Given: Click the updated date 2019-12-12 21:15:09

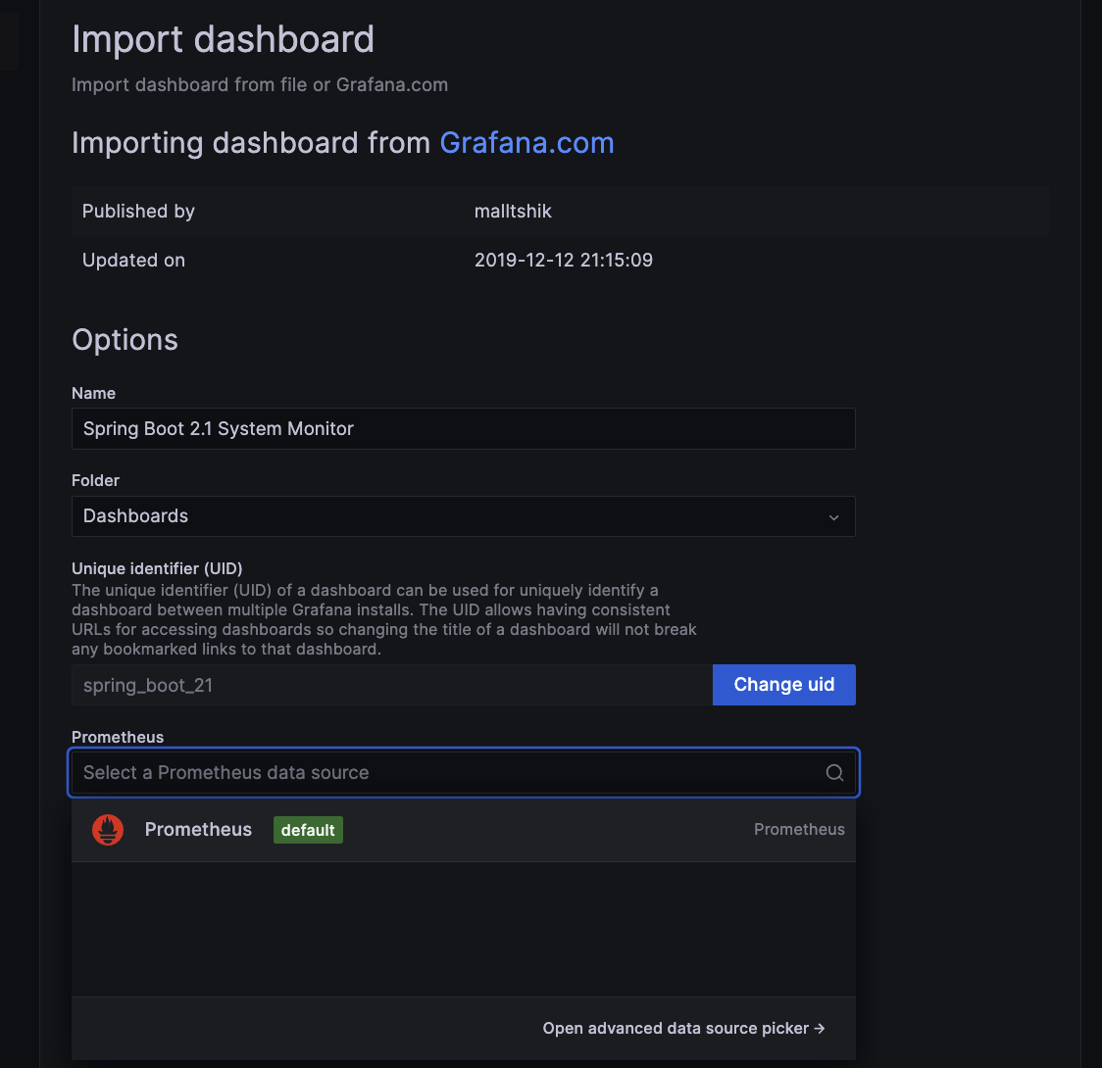Looking at the screenshot, I should pos(563,260).
